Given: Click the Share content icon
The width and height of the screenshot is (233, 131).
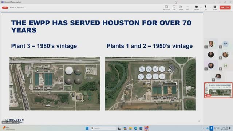Looking at the screenshot, I should 215,8.
